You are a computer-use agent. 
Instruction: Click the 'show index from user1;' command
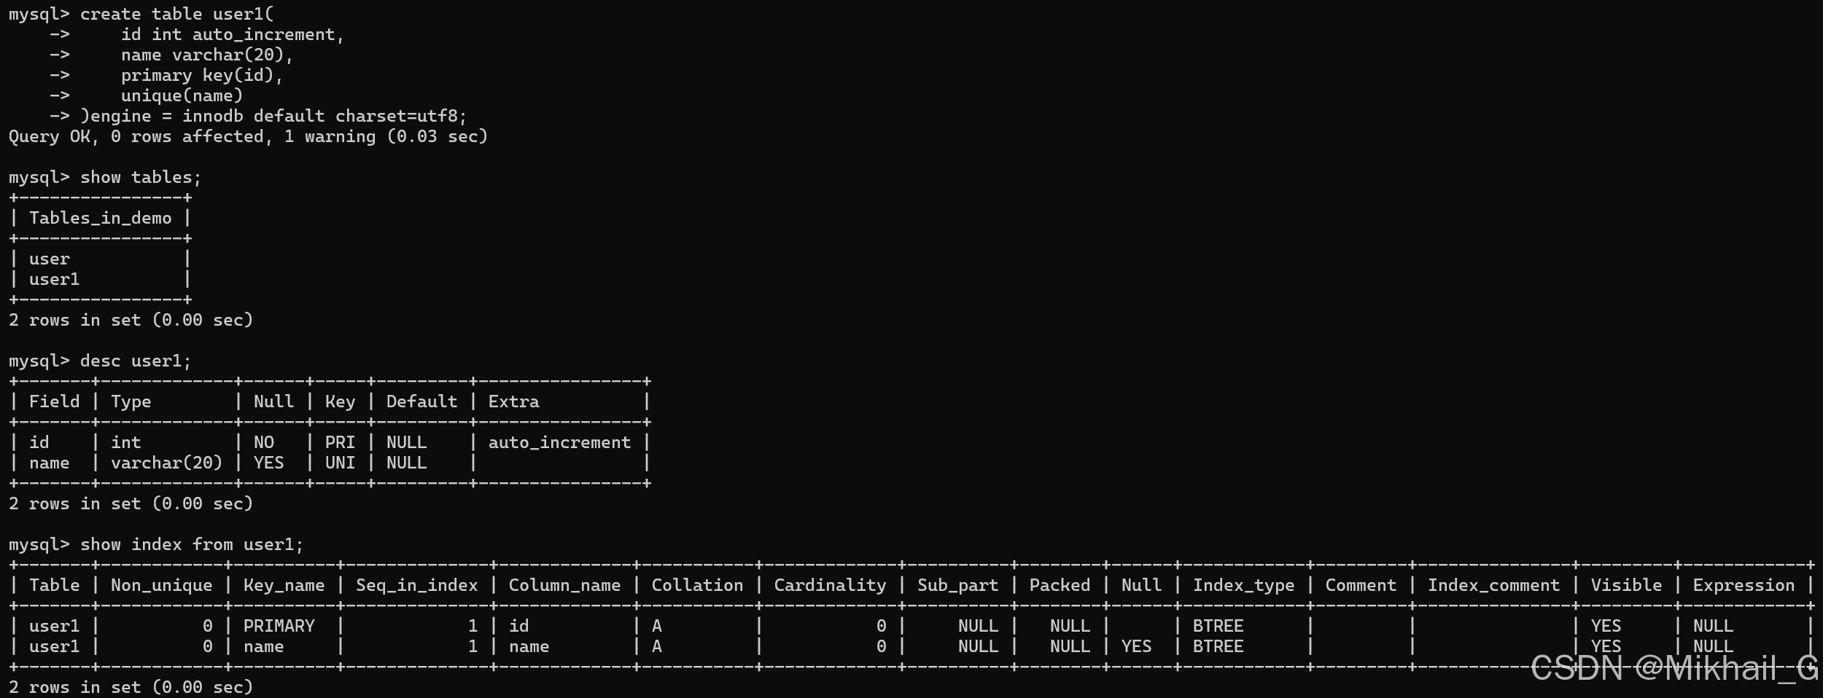tap(192, 544)
